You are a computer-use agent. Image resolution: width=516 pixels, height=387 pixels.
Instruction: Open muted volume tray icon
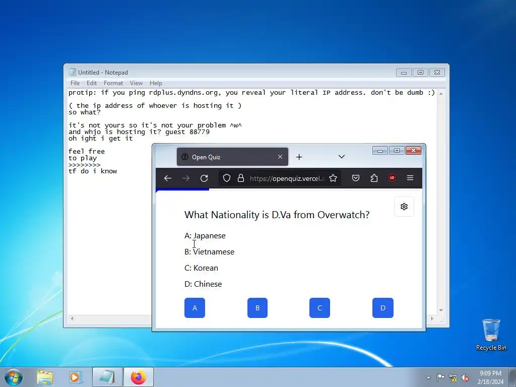pos(465,377)
